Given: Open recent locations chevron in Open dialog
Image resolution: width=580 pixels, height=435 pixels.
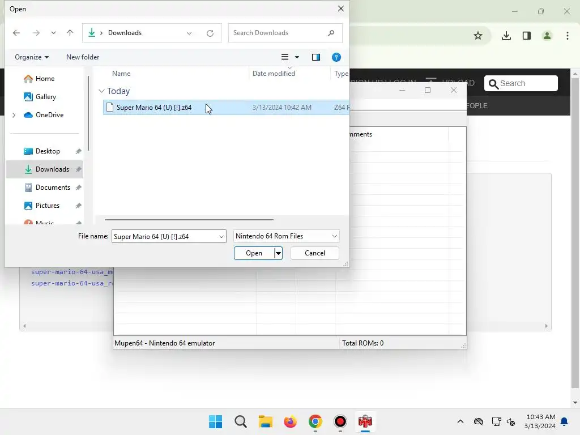Looking at the screenshot, I should (x=53, y=33).
